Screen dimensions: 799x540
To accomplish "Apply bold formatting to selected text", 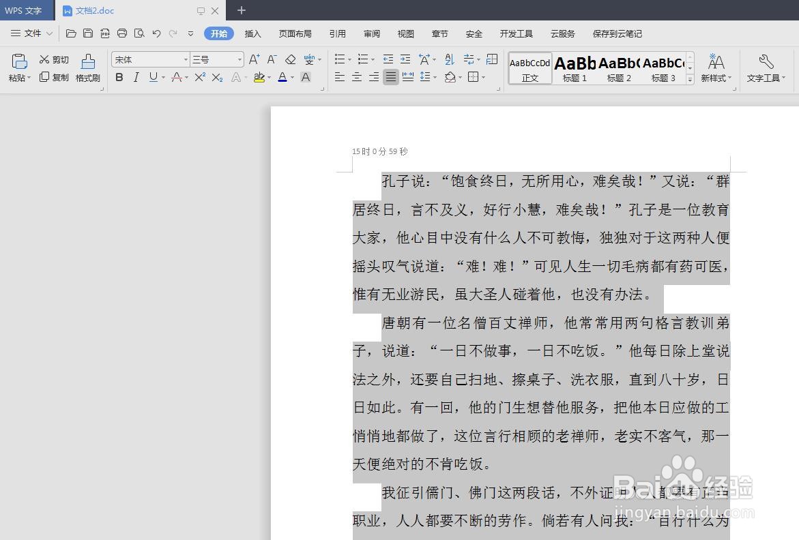I will point(119,77).
